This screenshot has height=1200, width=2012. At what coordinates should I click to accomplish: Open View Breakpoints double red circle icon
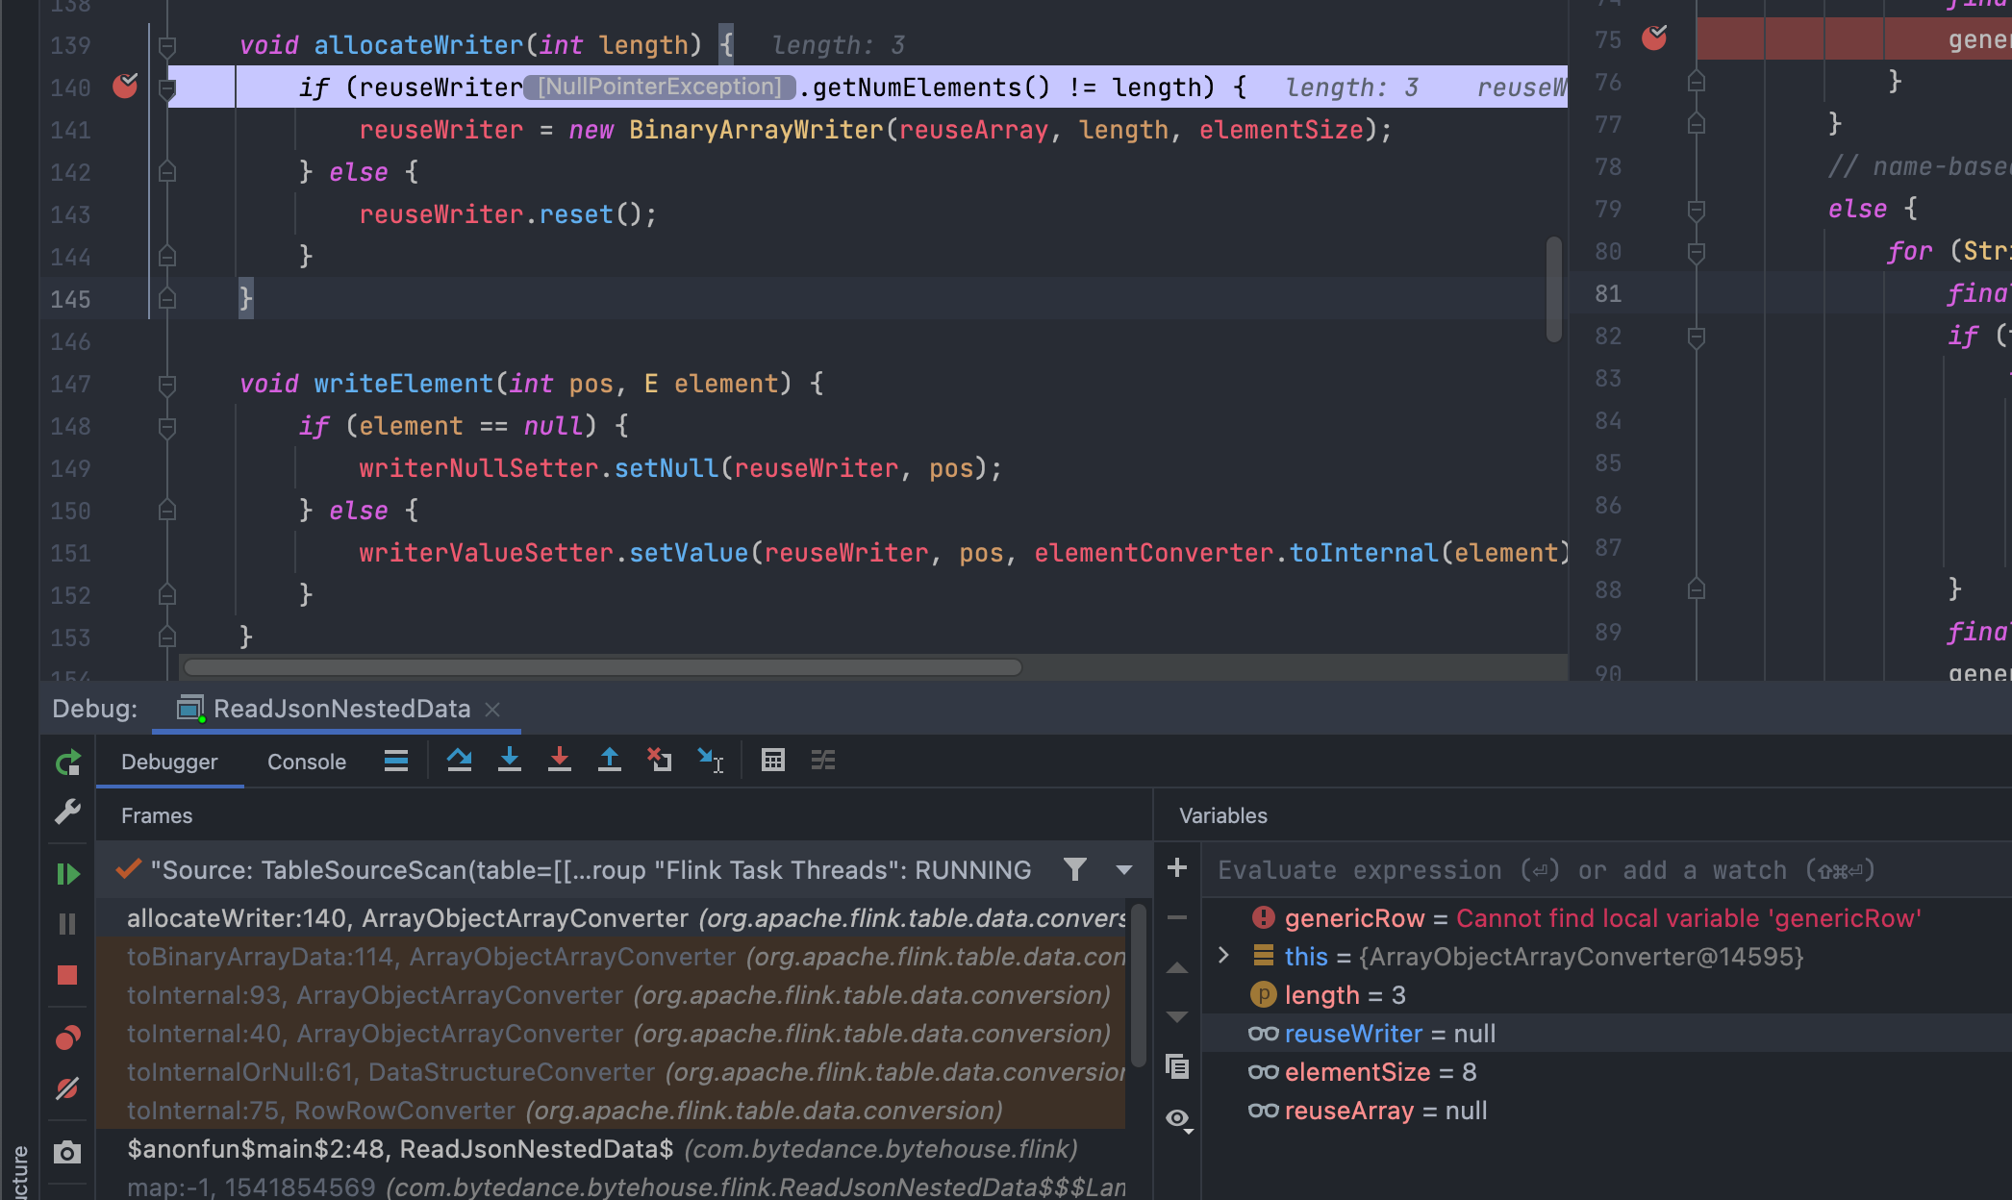tap(67, 1037)
